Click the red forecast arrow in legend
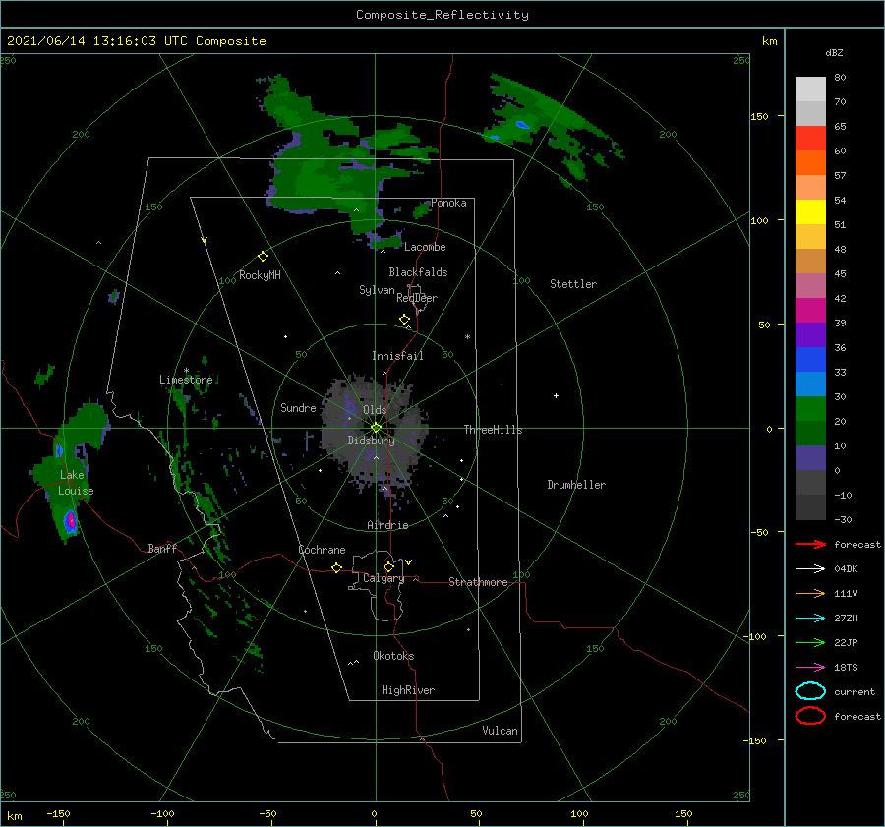885x827 pixels. point(810,544)
